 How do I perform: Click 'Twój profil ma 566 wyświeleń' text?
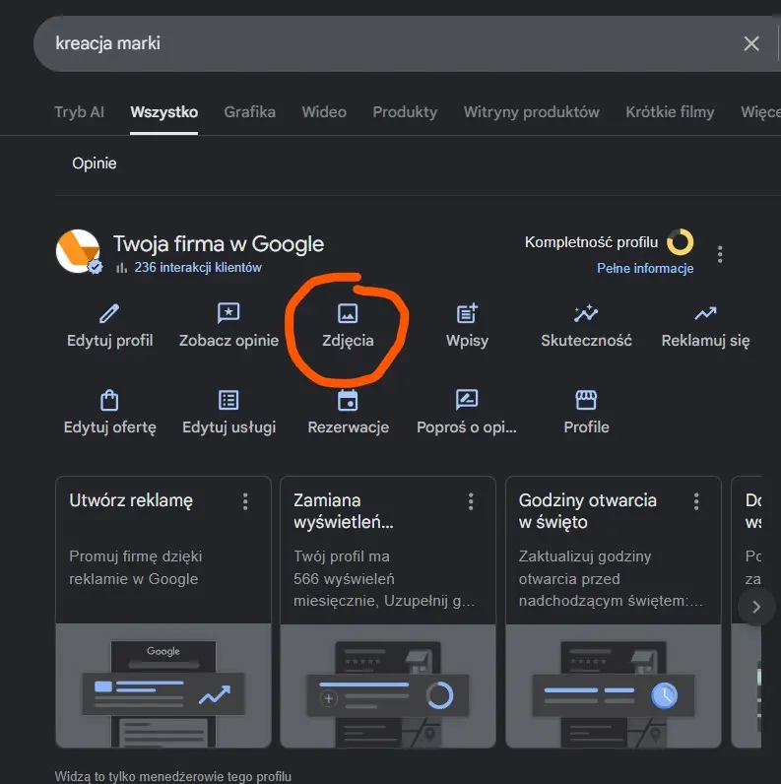point(344,567)
